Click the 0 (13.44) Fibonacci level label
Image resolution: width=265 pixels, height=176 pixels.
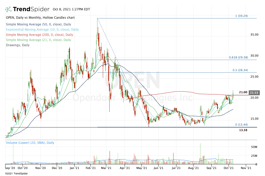pyautogui.click(x=241, y=125)
